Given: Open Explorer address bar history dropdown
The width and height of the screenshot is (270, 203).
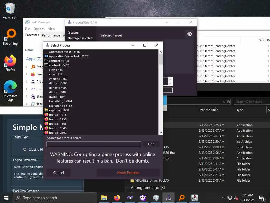Looking at the screenshot, I should point(224,102).
